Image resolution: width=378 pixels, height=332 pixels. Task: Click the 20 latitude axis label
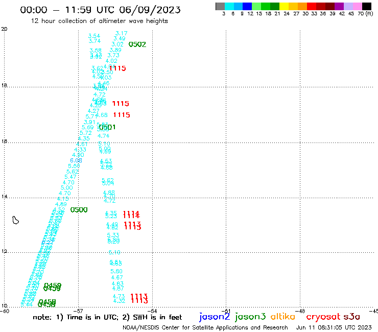point(4,29)
